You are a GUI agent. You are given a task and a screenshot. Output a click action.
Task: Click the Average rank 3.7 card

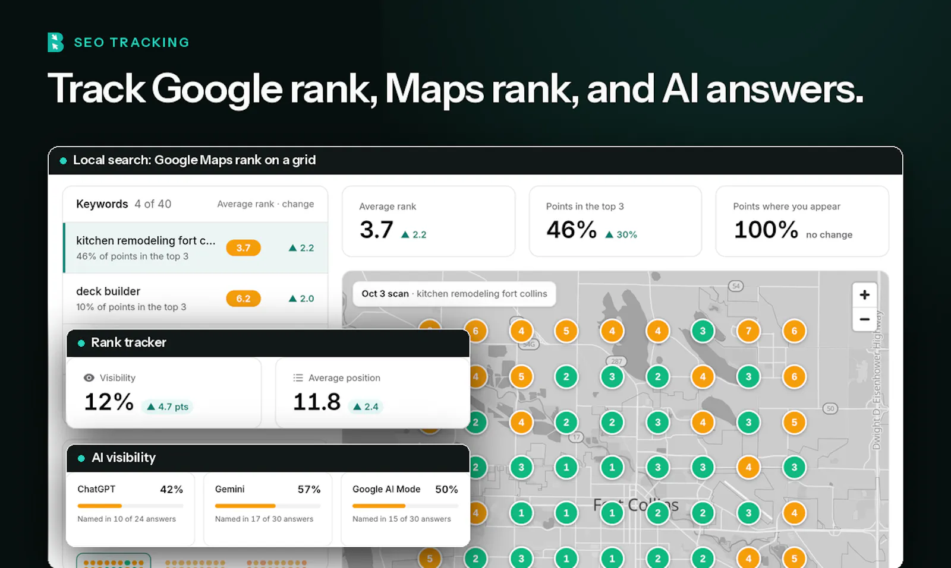429,221
